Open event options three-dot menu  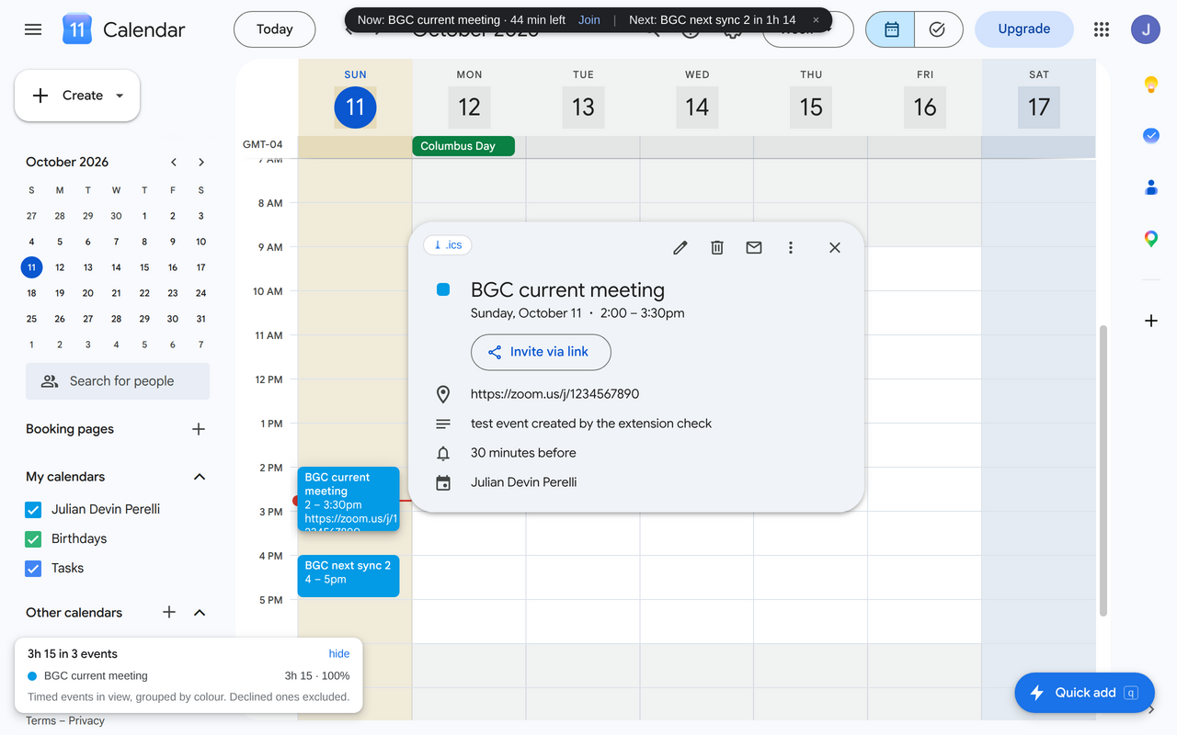(791, 247)
